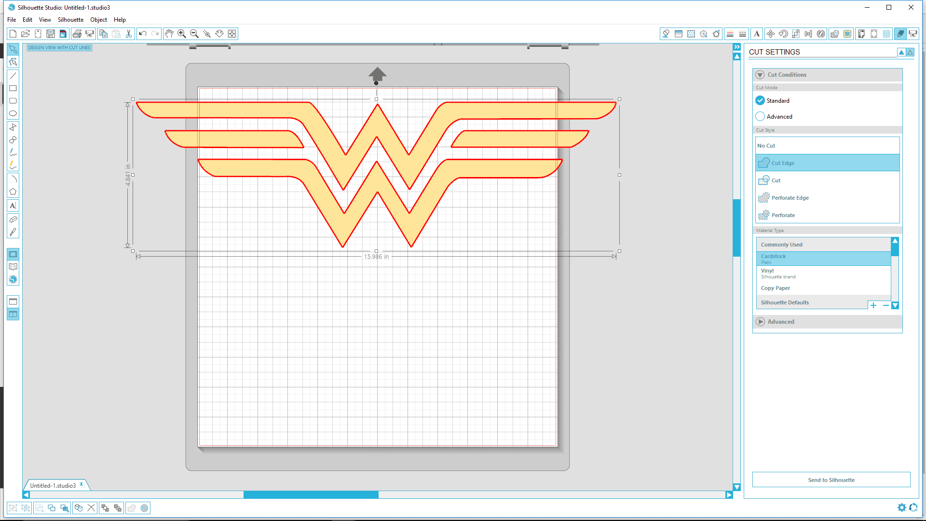Viewport: 926px width, 521px height.
Task: Remove a material type with minus button
Action: 885,305
